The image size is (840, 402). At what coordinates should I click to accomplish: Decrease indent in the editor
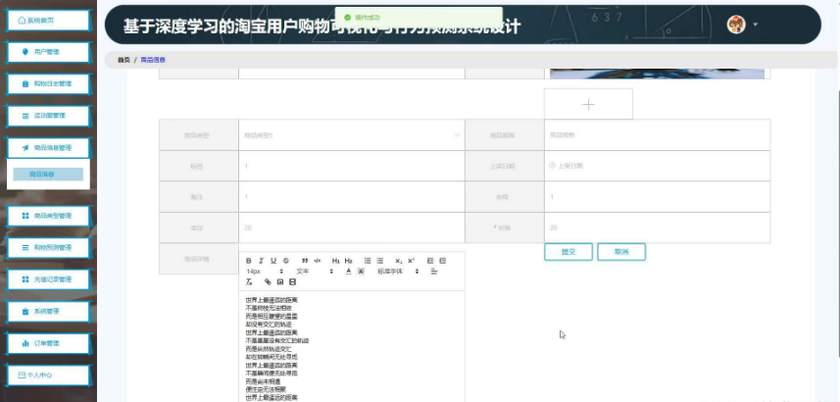tap(429, 261)
